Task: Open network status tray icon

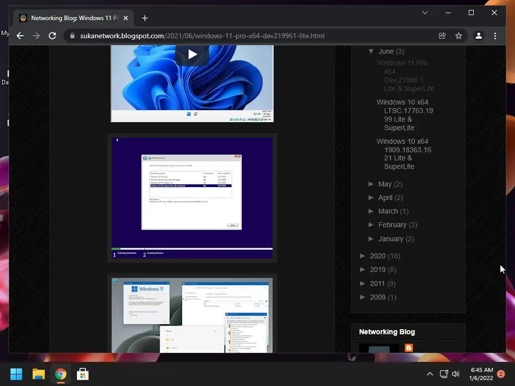Action: click(444, 374)
